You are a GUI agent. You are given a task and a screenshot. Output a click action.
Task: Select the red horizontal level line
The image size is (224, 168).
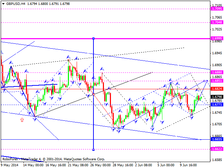click(x=140, y=89)
